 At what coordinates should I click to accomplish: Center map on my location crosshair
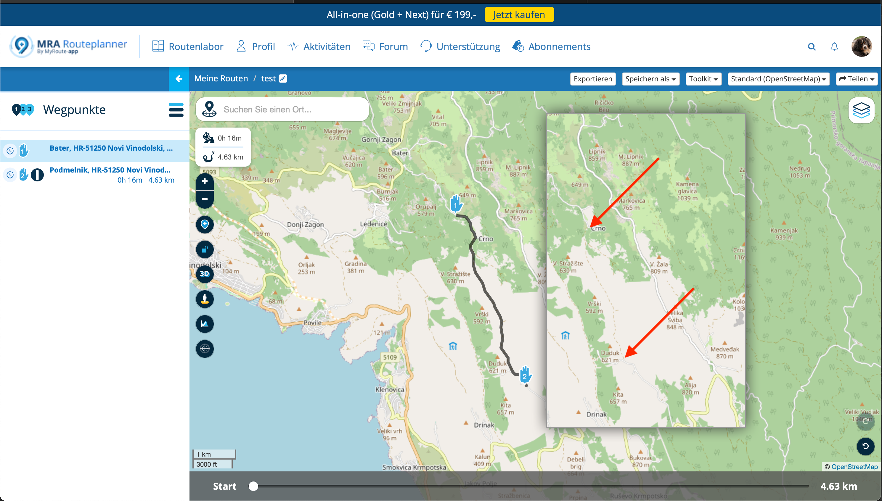coord(205,349)
